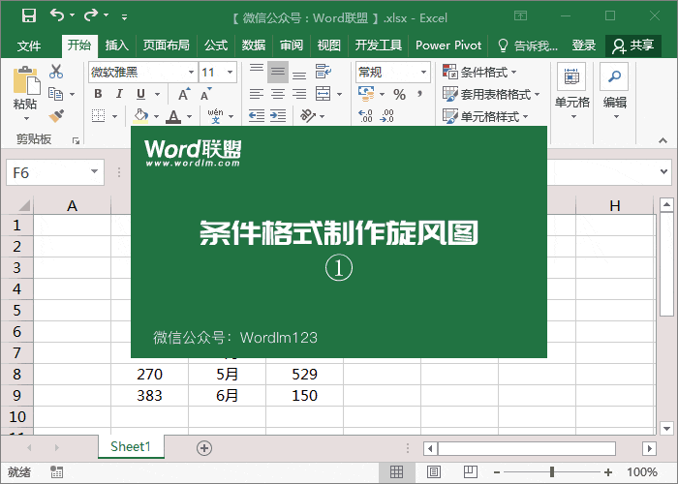This screenshot has width=678, height=484.
Task: Open the Name Box dropdown arrow
Action: click(94, 172)
